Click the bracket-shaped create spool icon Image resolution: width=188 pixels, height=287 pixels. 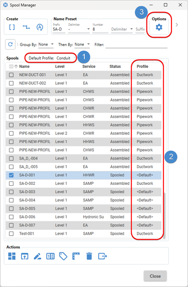[12, 27]
